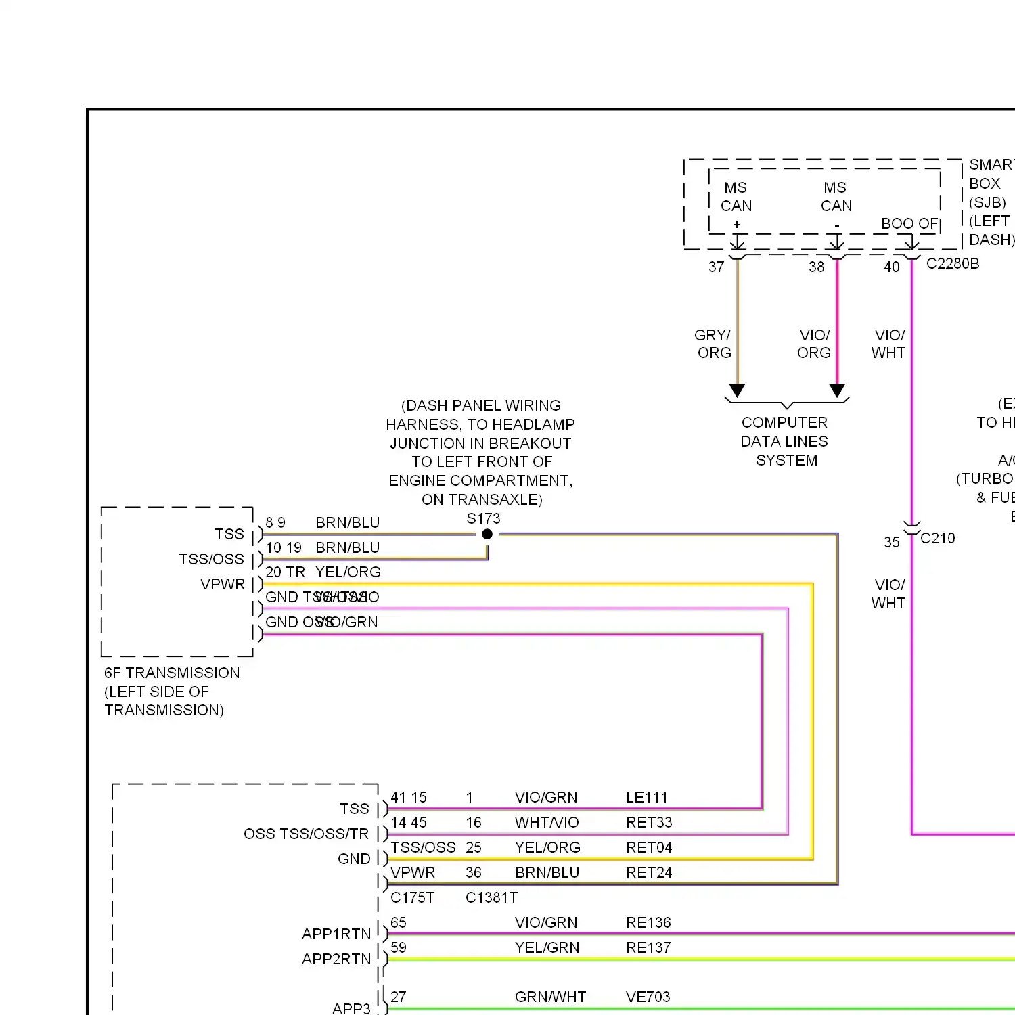
Task: Select the OSS TSS/OSS/TR module label
Action: 306,834
